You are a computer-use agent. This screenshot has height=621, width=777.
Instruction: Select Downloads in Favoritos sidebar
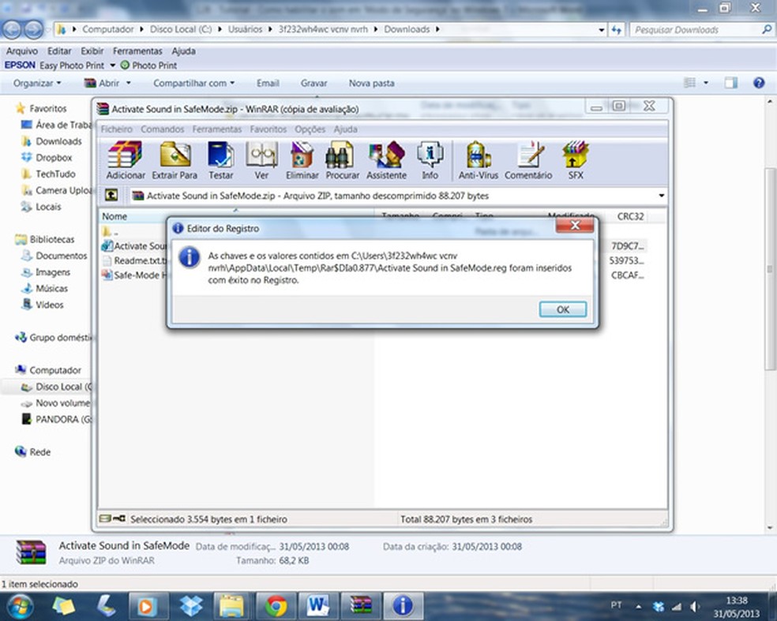[58, 141]
